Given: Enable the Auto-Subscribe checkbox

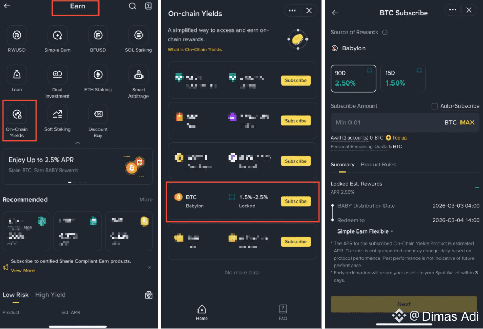Looking at the screenshot, I should 434,106.
